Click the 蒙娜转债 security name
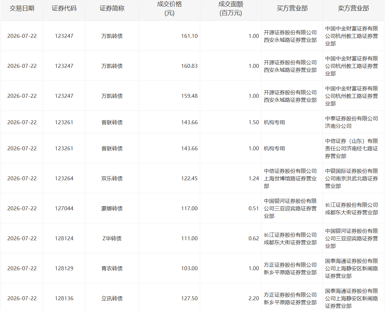Viewport: 385px width, 310px height. [112, 208]
